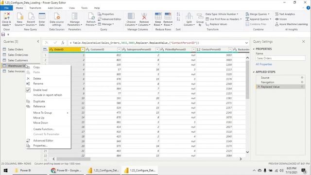Switch to the Transform tab
The image size is (311, 175).
click(x=35, y=8)
